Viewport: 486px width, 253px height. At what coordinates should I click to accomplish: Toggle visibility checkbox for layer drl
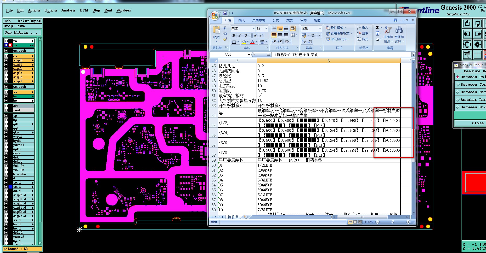[x=6, y=106]
